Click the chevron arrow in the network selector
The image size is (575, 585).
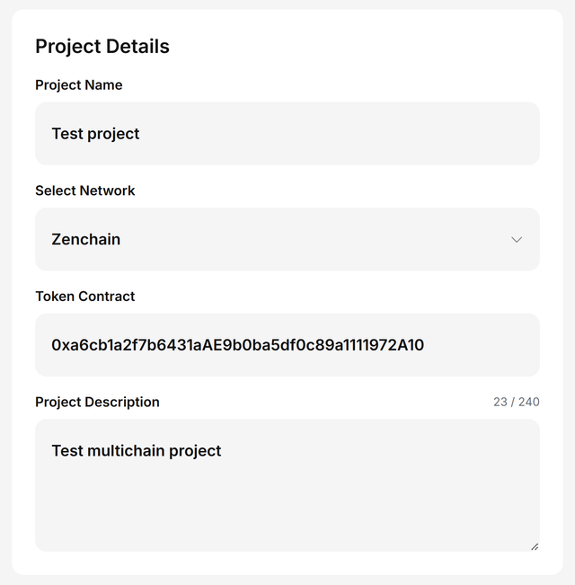pyautogui.click(x=517, y=240)
